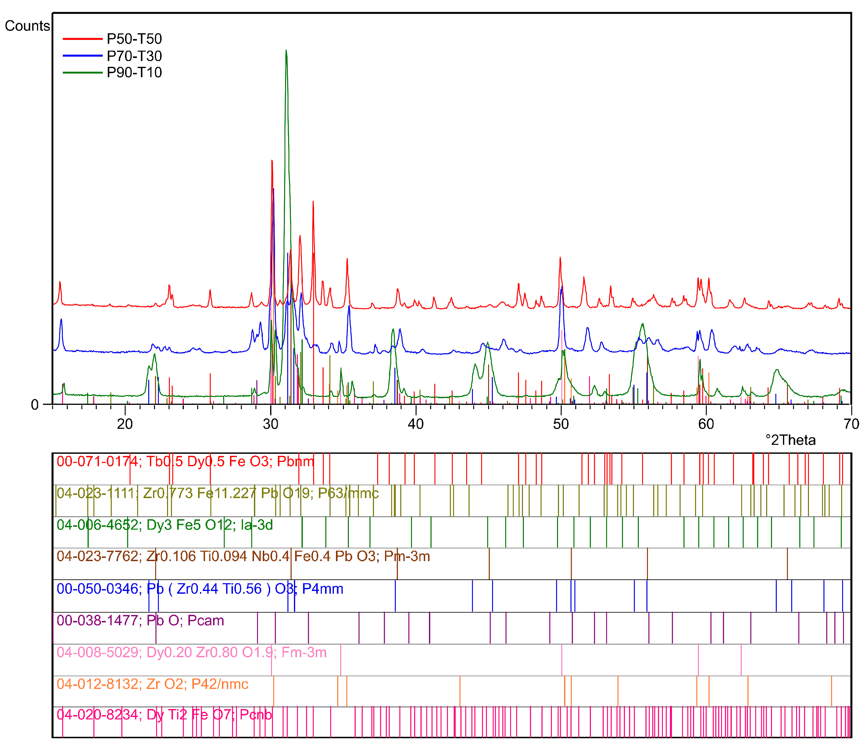Select the 04-012-8132 Zr O2 row
The image size is (865, 749).
(152, 684)
